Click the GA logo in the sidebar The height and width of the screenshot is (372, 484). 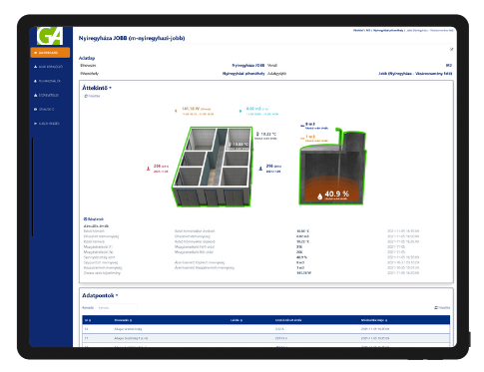(50, 36)
